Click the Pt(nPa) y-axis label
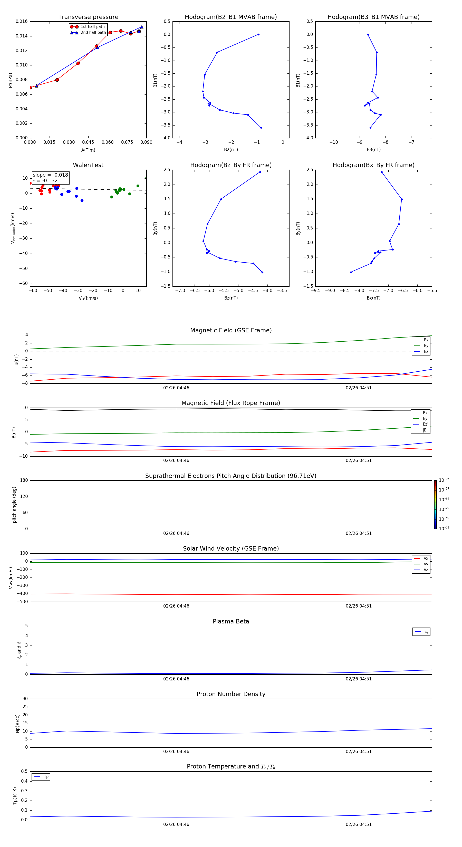Viewport: 462px width, 847px height. click(11, 80)
